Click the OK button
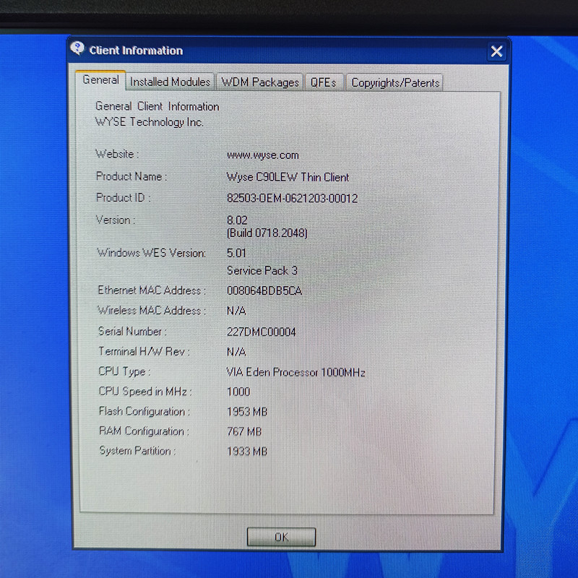Viewport: 578px width, 578px height. (281, 537)
